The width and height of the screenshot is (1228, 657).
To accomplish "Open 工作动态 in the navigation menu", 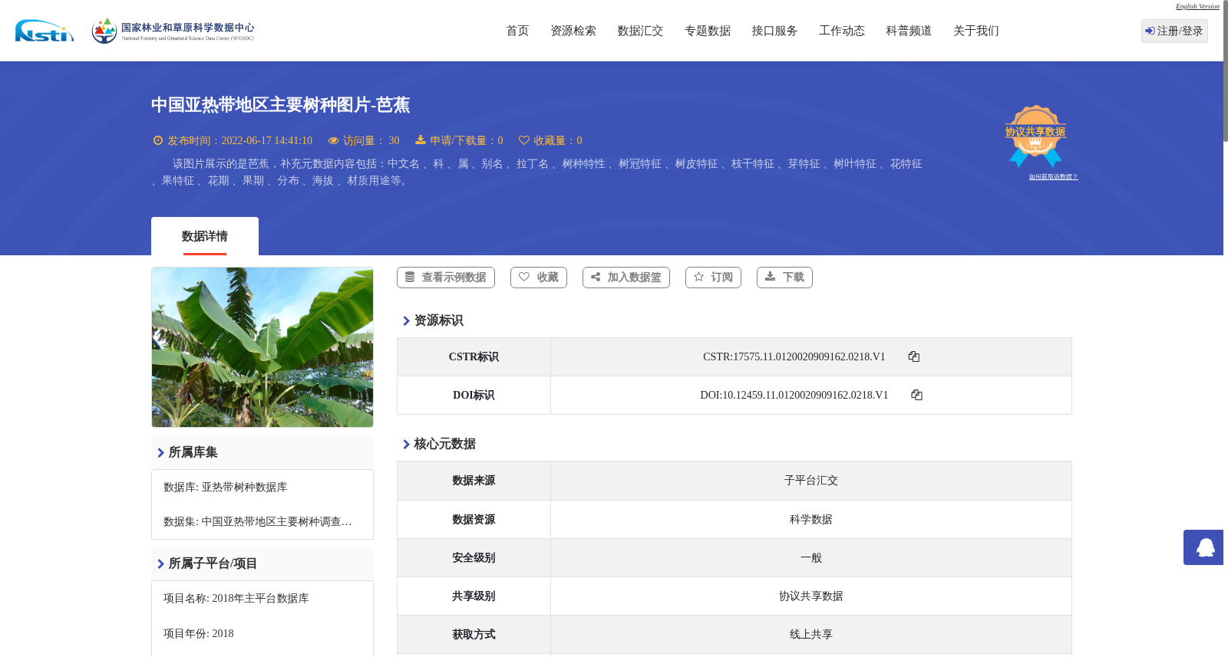I will tap(842, 31).
